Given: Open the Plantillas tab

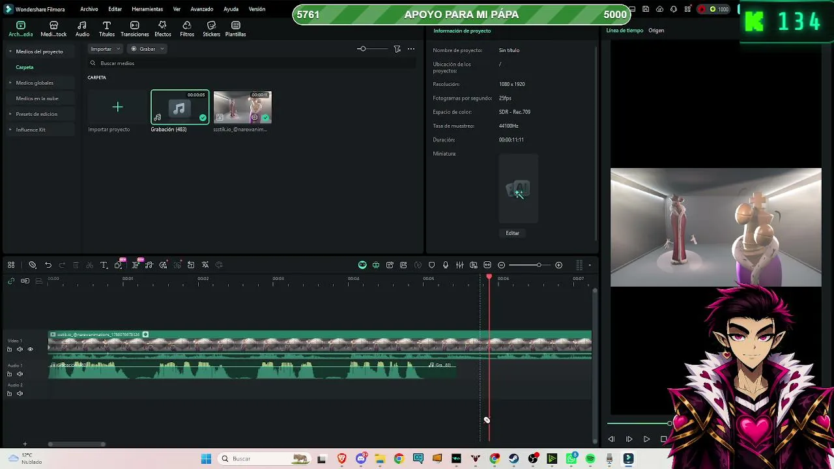Looking at the screenshot, I should (236, 29).
